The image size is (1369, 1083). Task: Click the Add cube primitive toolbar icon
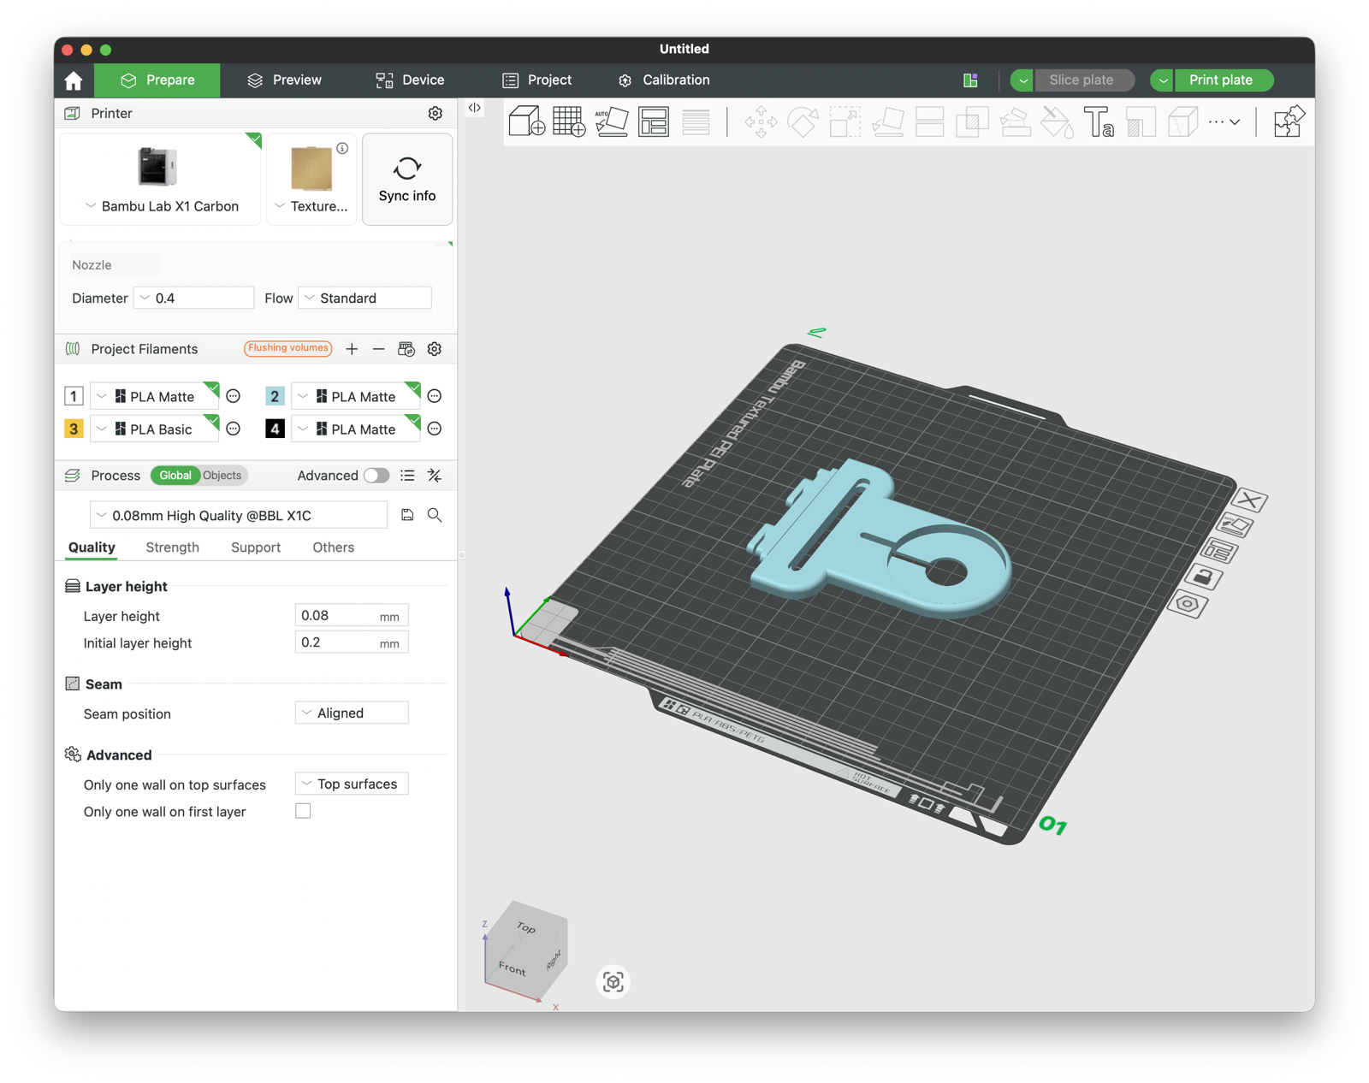(x=526, y=121)
